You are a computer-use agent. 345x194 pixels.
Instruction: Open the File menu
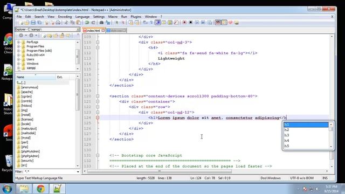pyautogui.click(x=19, y=17)
